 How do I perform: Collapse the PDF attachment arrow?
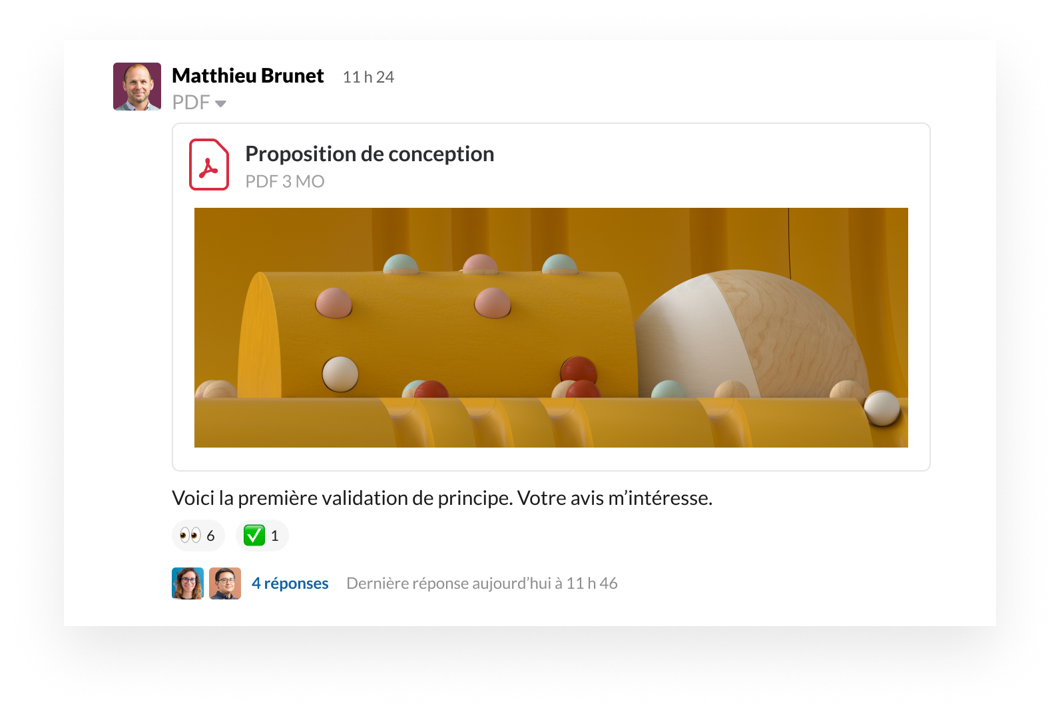[x=220, y=103]
